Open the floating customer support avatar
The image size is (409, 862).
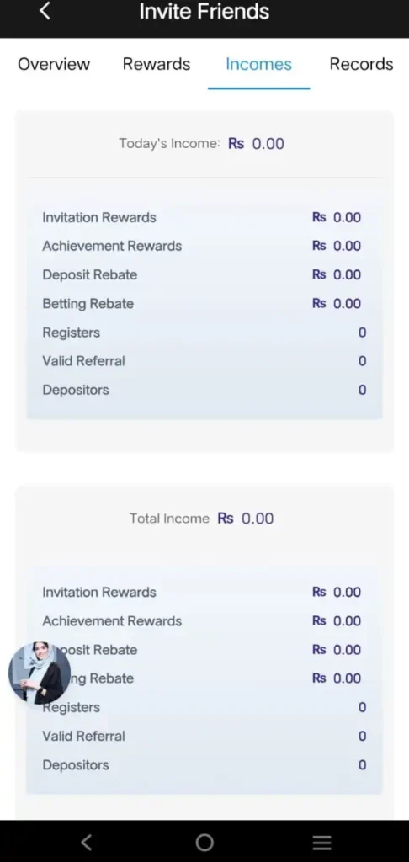[x=40, y=673]
